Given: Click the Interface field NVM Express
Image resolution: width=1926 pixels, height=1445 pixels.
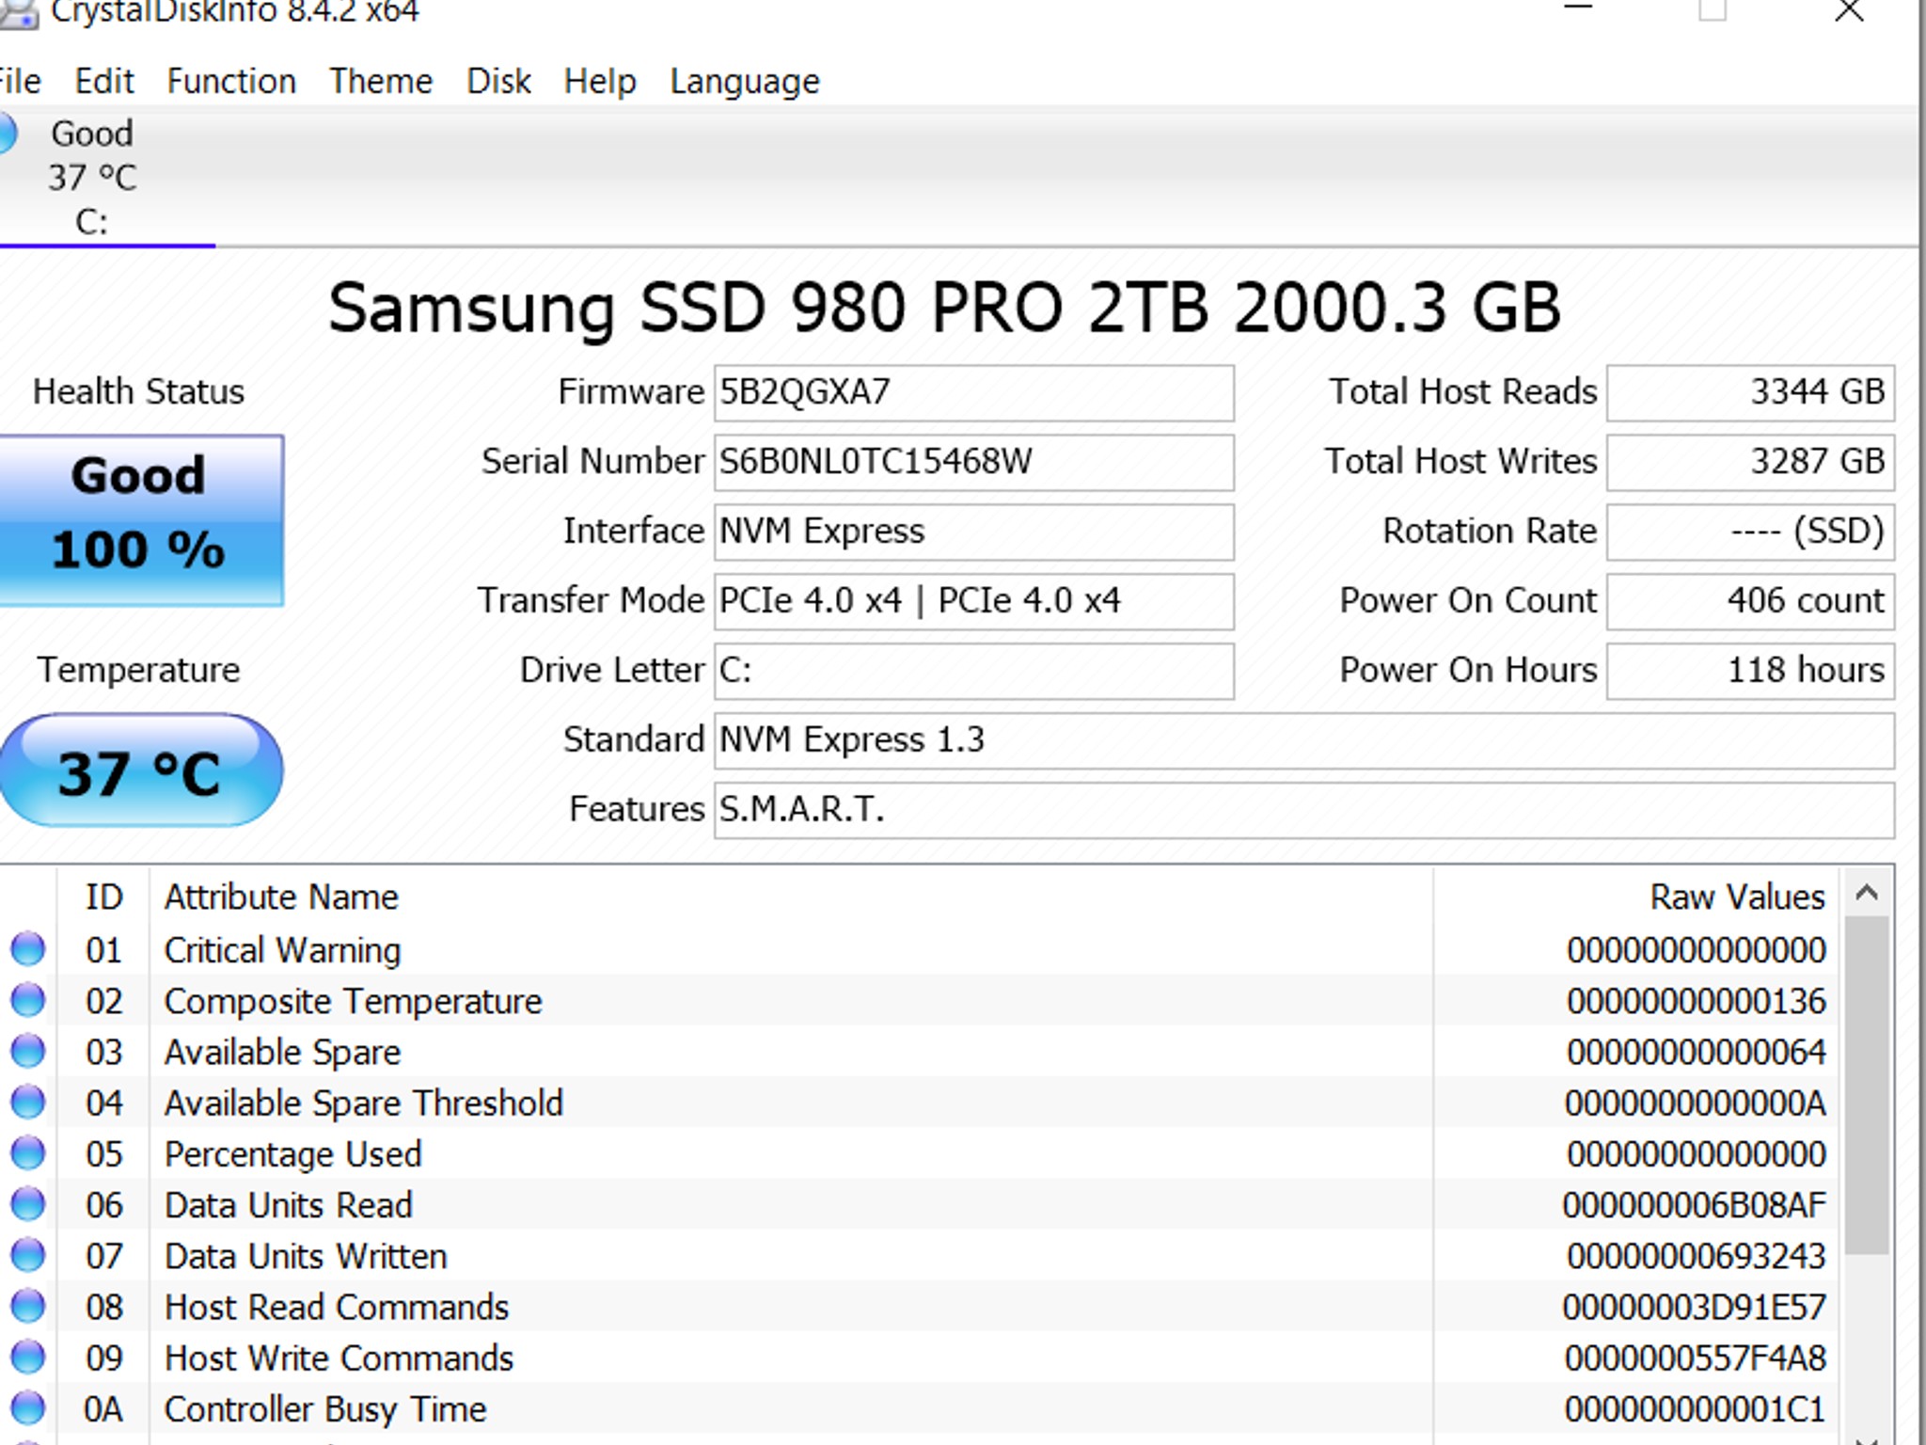Looking at the screenshot, I should pyautogui.click(x=974, y=532).
